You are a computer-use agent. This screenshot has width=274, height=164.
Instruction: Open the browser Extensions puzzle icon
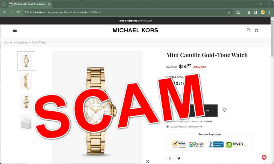238,12
